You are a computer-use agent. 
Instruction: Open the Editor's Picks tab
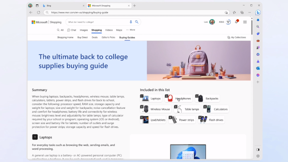(x=108, y=37)
